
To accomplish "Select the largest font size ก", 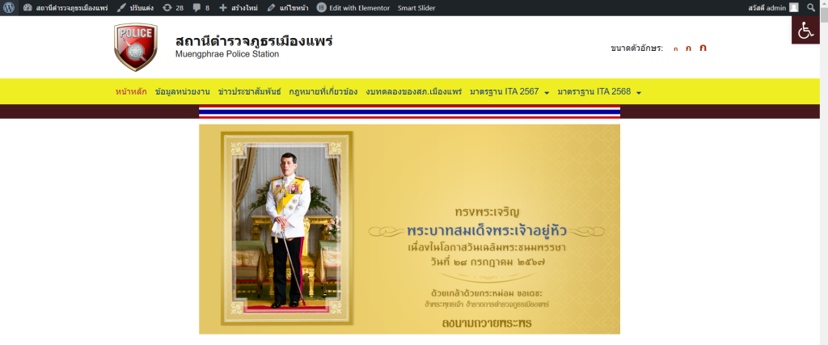I will (x=703, y=48).
